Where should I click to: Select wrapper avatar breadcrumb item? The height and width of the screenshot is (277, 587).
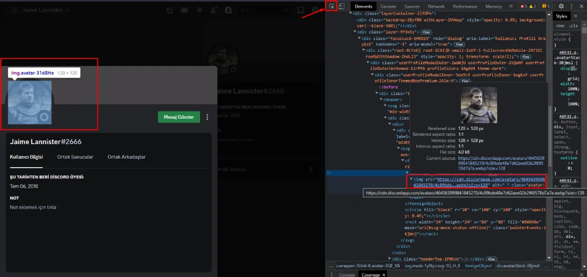tap(367, 266)
